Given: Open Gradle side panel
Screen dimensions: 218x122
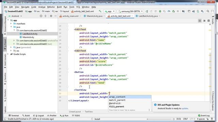Looking at the screenshot, I should (213, 20).
